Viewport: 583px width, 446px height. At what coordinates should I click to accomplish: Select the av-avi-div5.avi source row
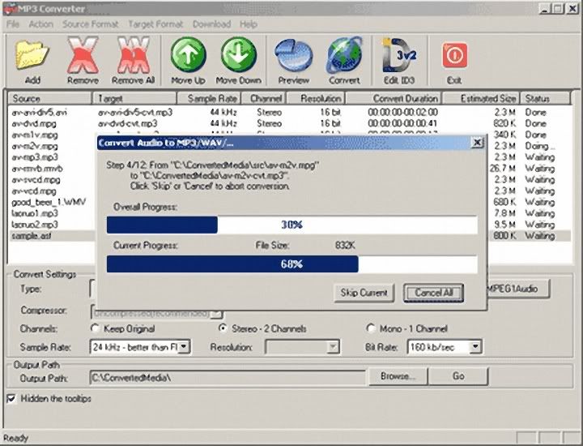39,112
